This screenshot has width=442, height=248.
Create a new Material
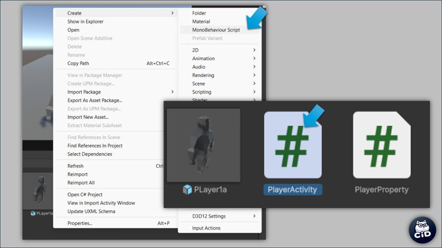coord(201,22)
